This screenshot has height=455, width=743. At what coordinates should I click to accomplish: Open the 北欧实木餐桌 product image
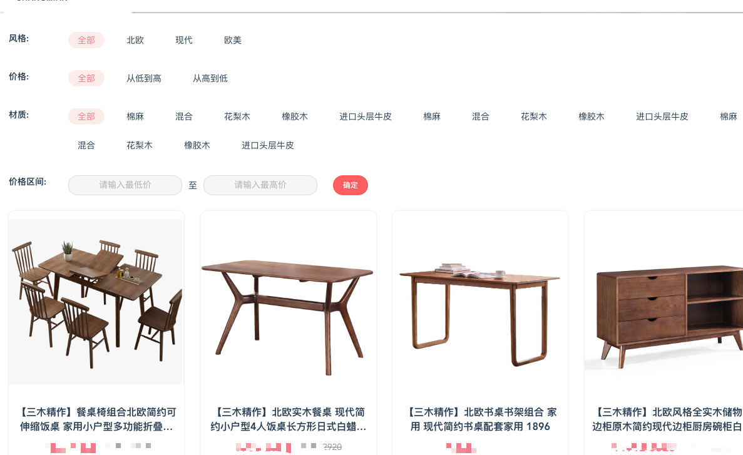(x=288, y=302)
